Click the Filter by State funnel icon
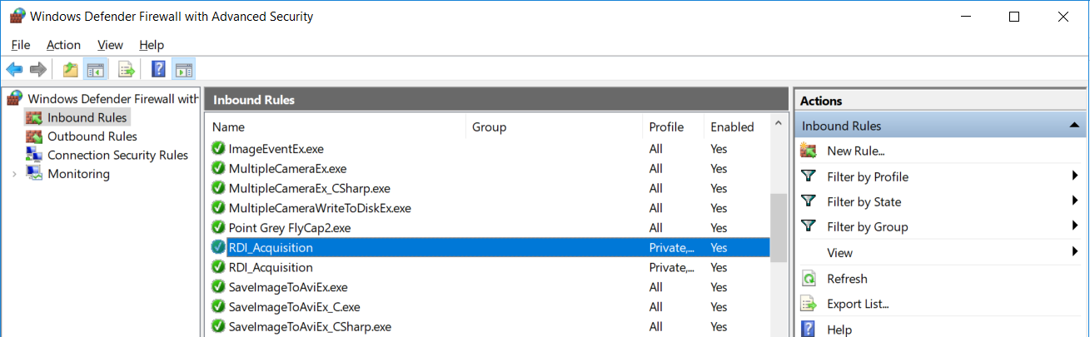Image resolution: width=1090 pixels, height=337 pixels. (x=808, y=201)
